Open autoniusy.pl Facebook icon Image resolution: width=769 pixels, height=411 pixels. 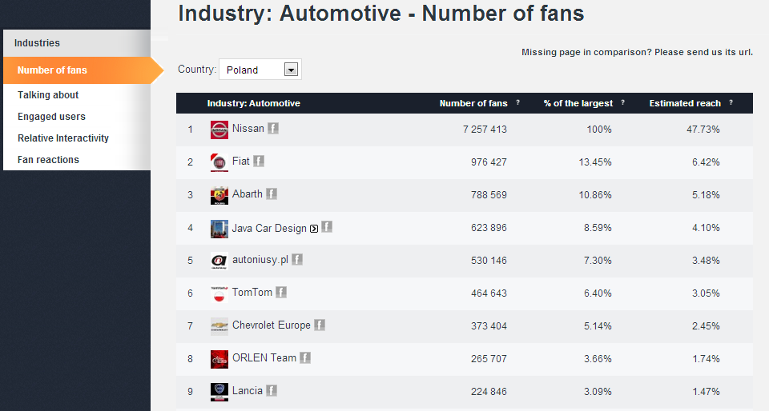(x=297, y=260)
